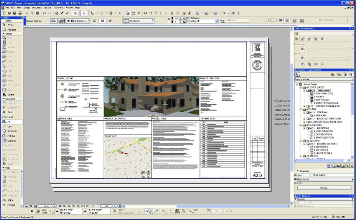Click the syringe inject parameters icon

click(67, 13)
